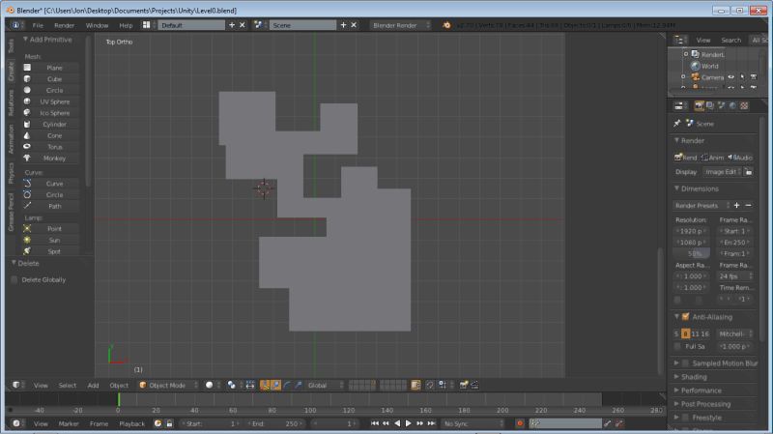The height and width of the screenshot is (434, 773).
Task: Add a Mesh Circle primitive
Action: (x=51, y=90)
